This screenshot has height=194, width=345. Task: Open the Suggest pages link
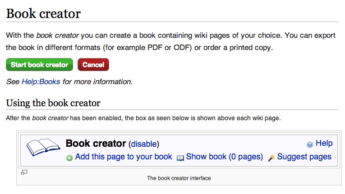[x=304, y=157]
